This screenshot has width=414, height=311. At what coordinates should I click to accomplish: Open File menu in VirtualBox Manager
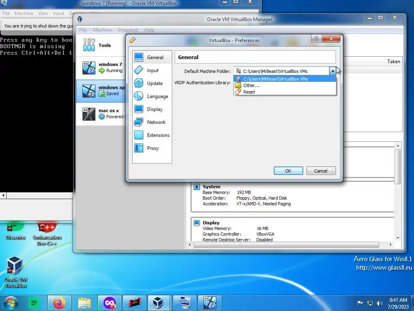(x=82, y=30)
